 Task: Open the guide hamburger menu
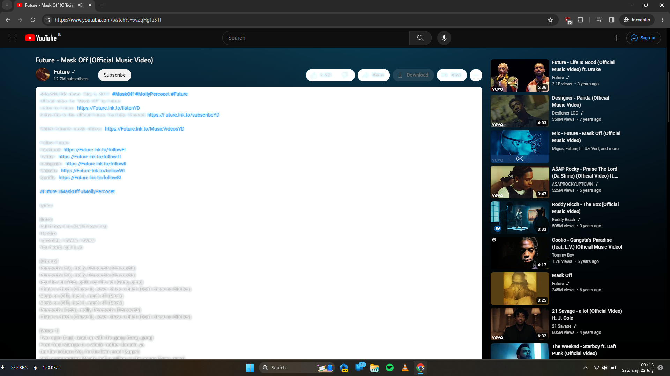13,38
